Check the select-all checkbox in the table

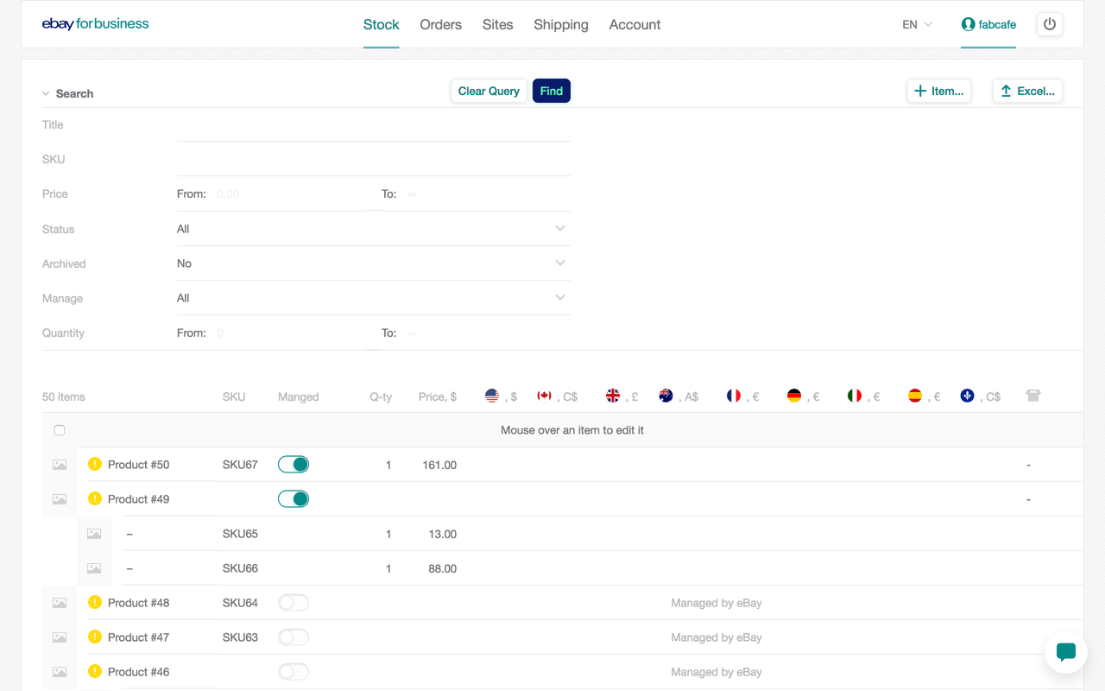point(59,429)
